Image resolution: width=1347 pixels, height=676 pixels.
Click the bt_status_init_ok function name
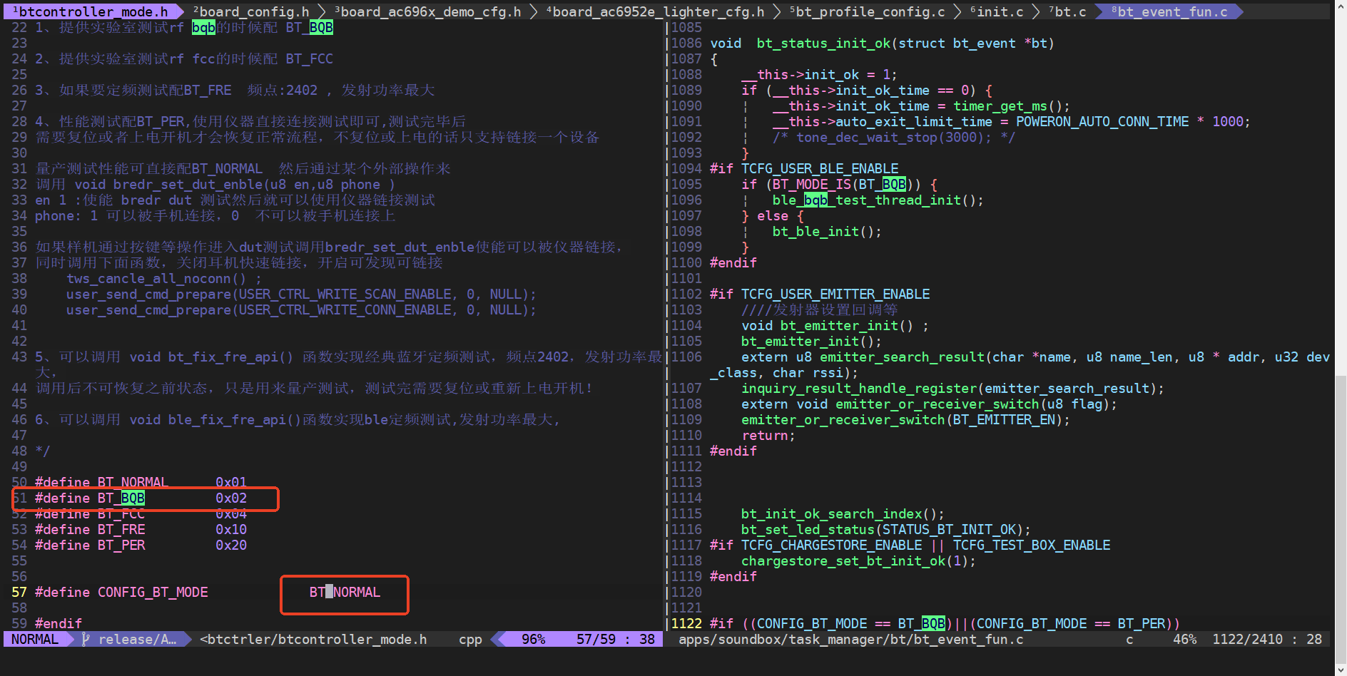pos(823,43)
